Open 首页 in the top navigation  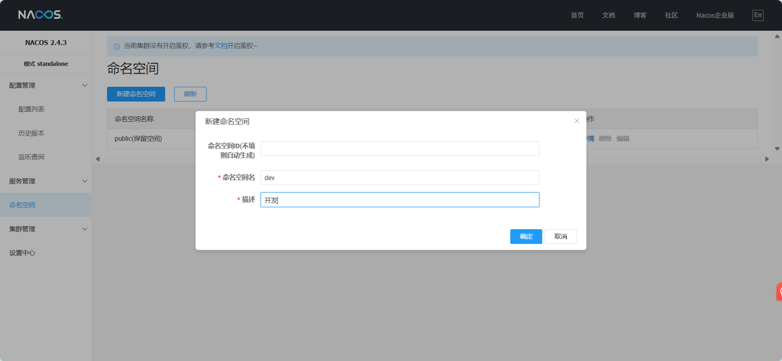(x=577, y=15)
